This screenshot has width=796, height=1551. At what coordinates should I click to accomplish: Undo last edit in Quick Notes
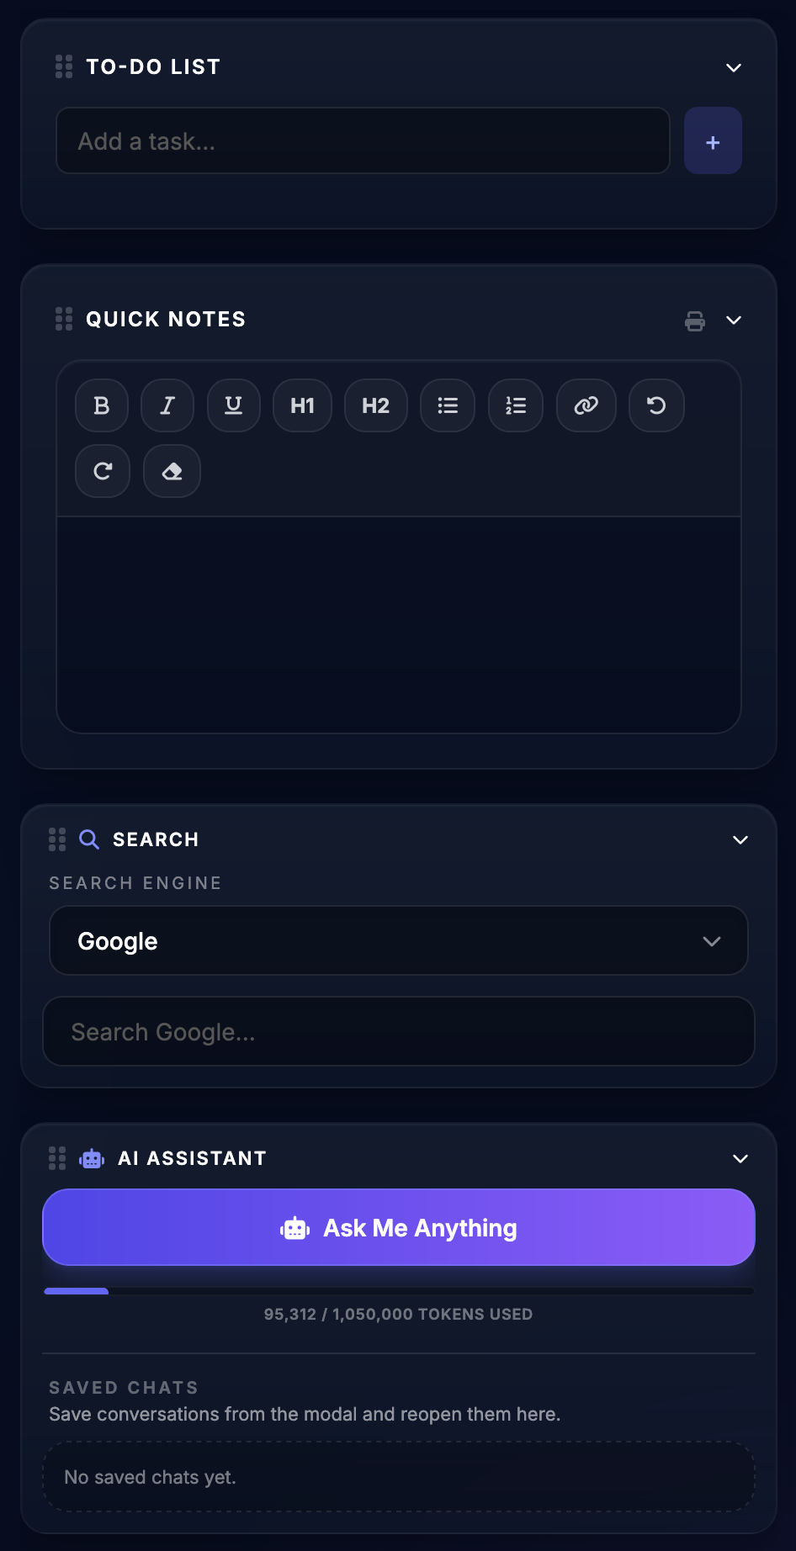click(656, 405)
